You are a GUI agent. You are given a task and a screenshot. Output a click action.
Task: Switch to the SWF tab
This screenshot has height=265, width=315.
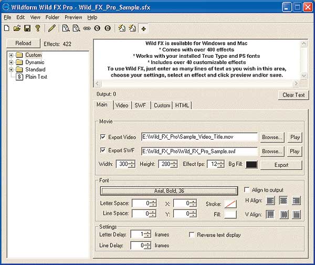coord(140,105)
